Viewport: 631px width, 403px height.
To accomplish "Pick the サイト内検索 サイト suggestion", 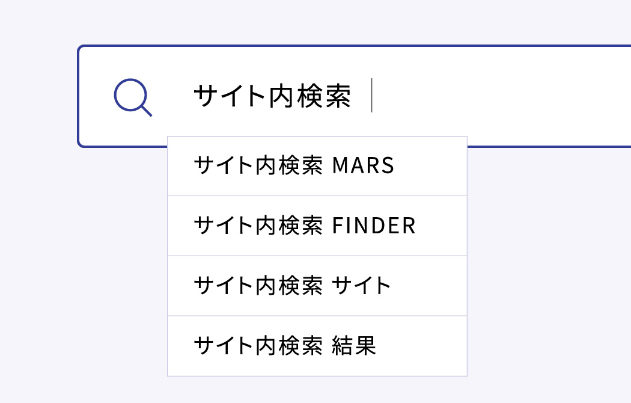I will [317, 286].
